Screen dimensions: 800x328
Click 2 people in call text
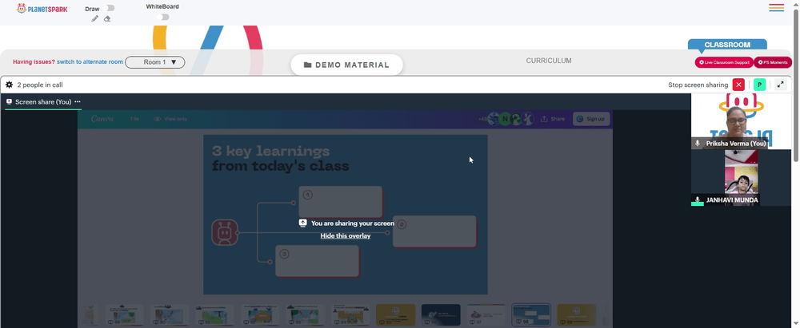[x=40, y=85]
